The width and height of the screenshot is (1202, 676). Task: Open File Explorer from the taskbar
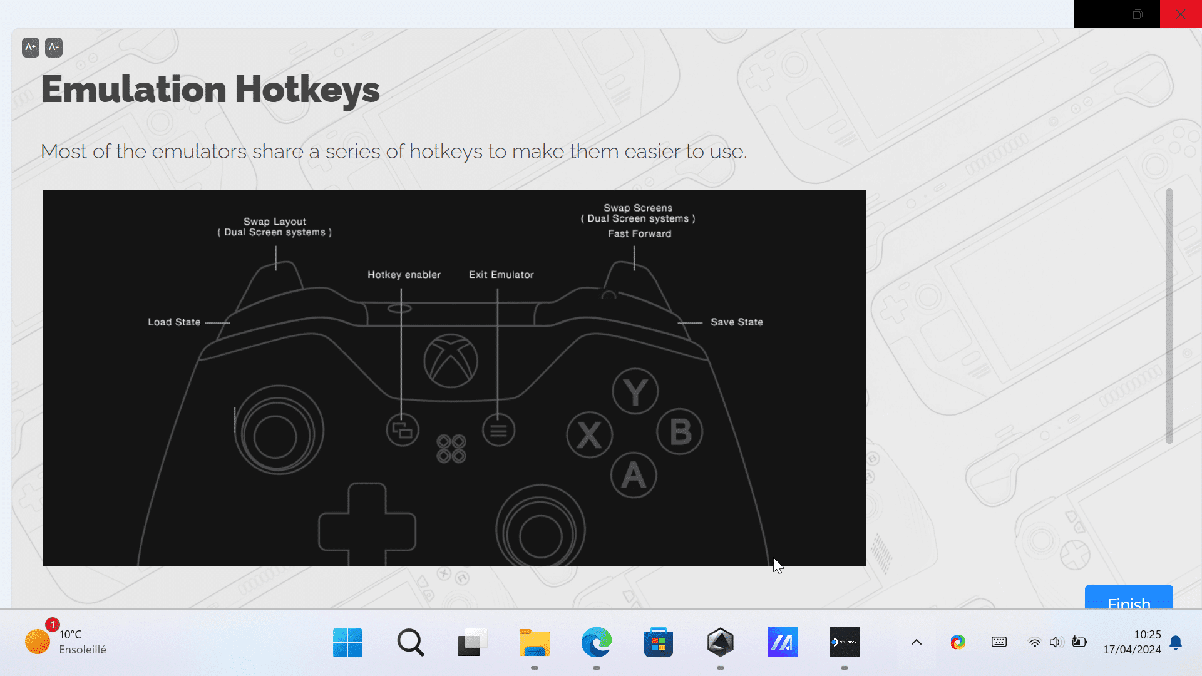[x=534, y=642]
